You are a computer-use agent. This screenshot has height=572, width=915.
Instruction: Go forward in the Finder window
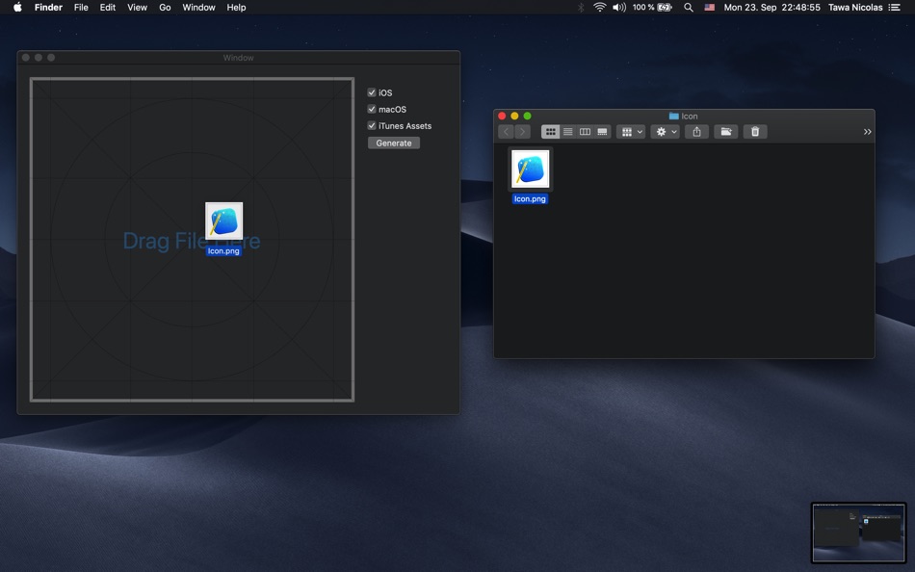pyautogui.click(x=523, y=132)
